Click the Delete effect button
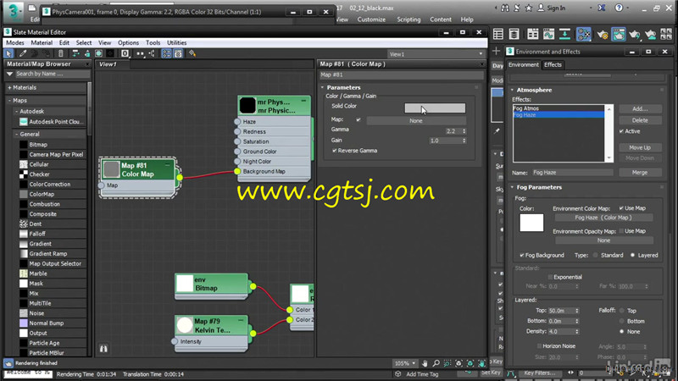The image size is (678, 381). (640, 120)
